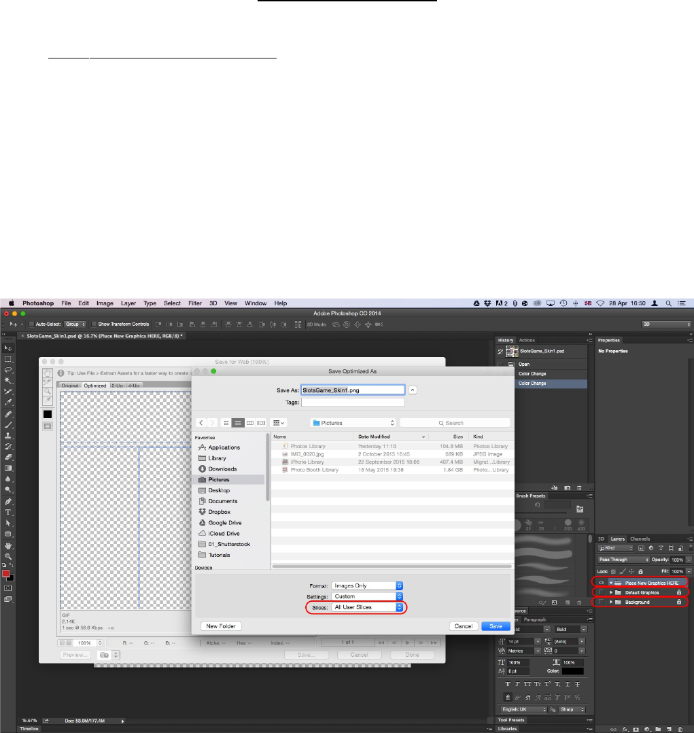694x733 pixels.
Task: Select the Move tool in the toolbox
Action: [8, 348]
